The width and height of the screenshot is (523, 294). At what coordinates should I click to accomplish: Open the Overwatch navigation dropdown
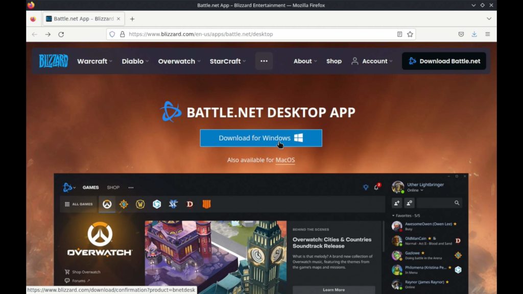179,61
